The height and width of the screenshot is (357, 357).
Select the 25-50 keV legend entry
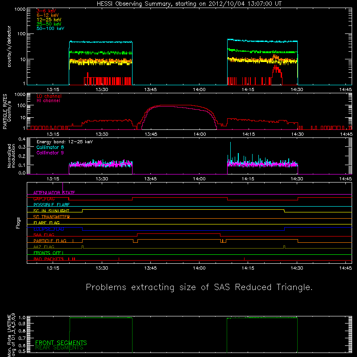pyautogui.click(x=49, y=24)
